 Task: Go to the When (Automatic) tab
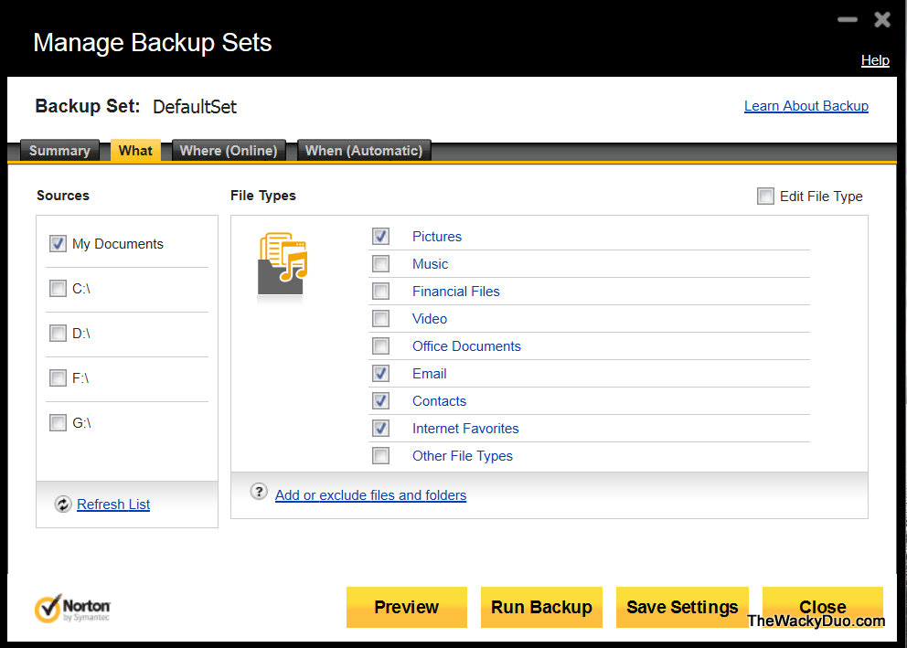(364, 151)
